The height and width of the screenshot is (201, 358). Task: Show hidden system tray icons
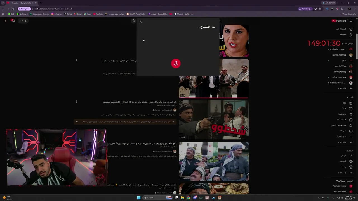click(319, 198)
